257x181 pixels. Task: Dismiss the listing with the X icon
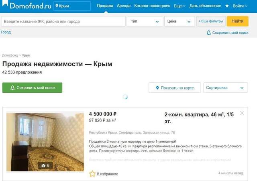tap(242, 113)
